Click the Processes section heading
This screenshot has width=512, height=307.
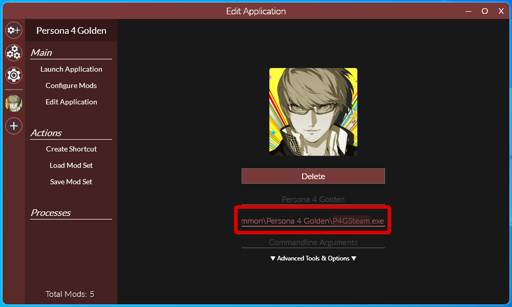click(51, 213)
